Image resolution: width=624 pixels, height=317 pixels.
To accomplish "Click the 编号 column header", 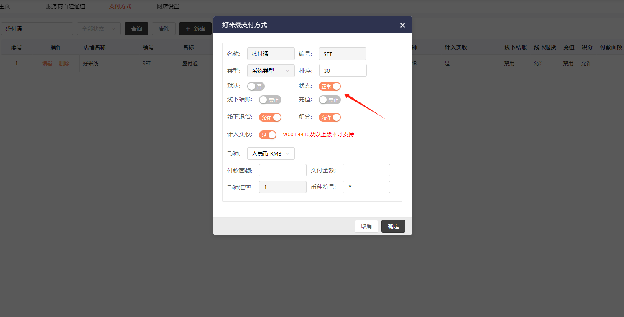I will 148,47.
